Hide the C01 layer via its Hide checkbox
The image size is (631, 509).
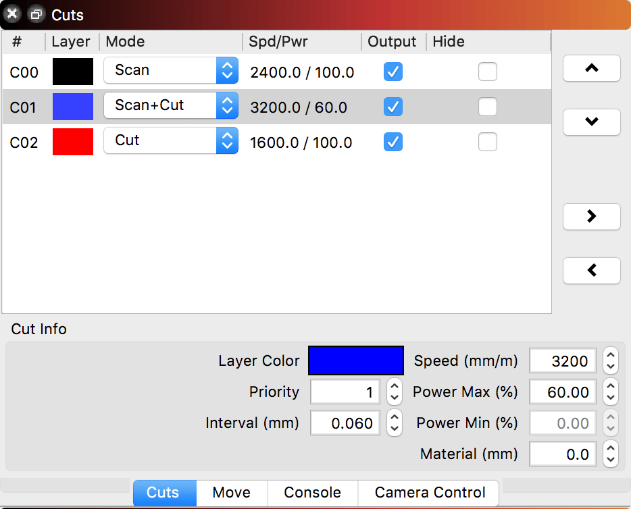point(488,107)
